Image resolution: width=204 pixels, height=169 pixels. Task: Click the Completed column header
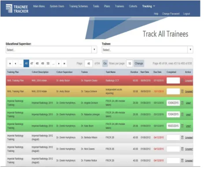[171, 72]
